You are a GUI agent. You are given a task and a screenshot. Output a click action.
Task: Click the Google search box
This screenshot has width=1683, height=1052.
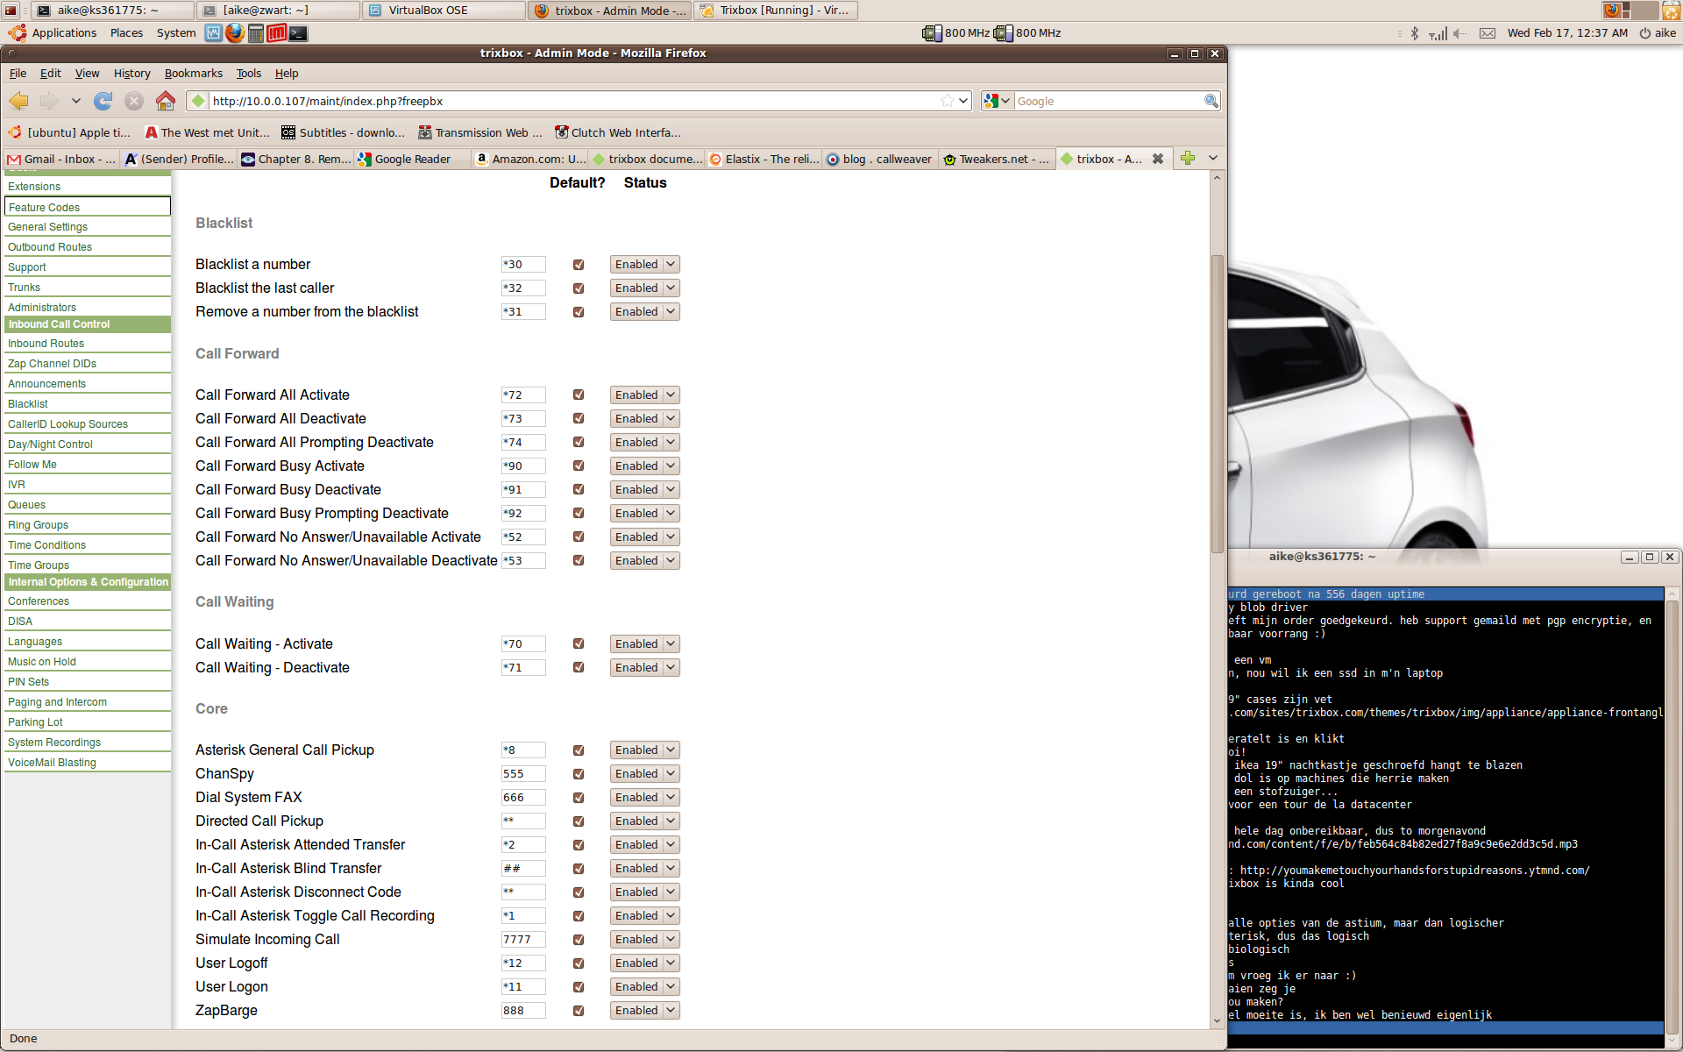(1109, 101)
